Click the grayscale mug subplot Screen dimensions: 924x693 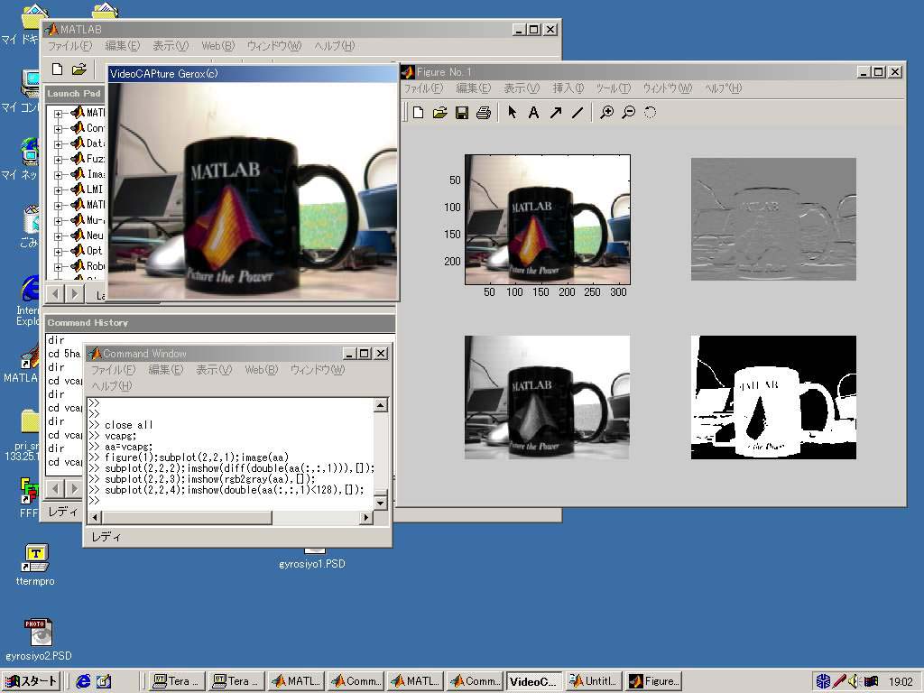[547, 398]
